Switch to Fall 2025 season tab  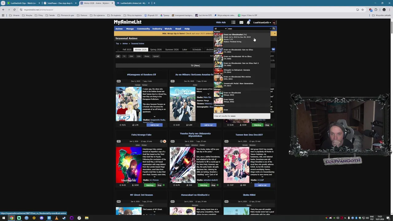[x=127, y=49]
